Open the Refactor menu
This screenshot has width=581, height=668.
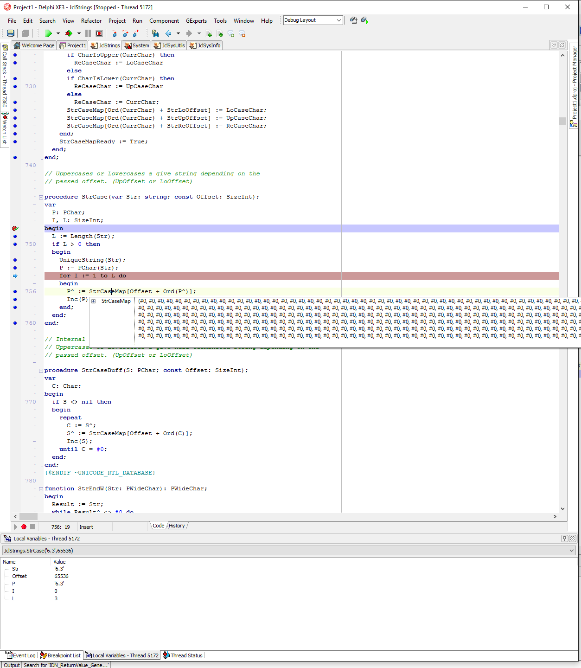pyautogui.click(x=91, y=21)
